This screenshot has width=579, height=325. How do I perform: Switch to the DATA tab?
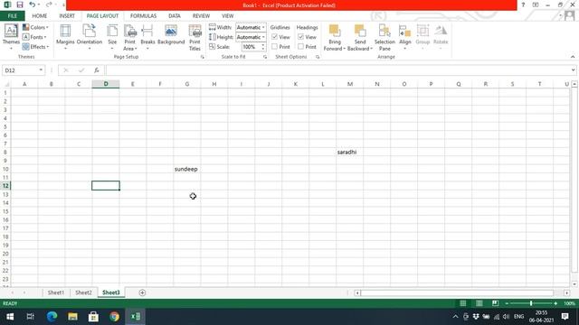click(175, 16)
